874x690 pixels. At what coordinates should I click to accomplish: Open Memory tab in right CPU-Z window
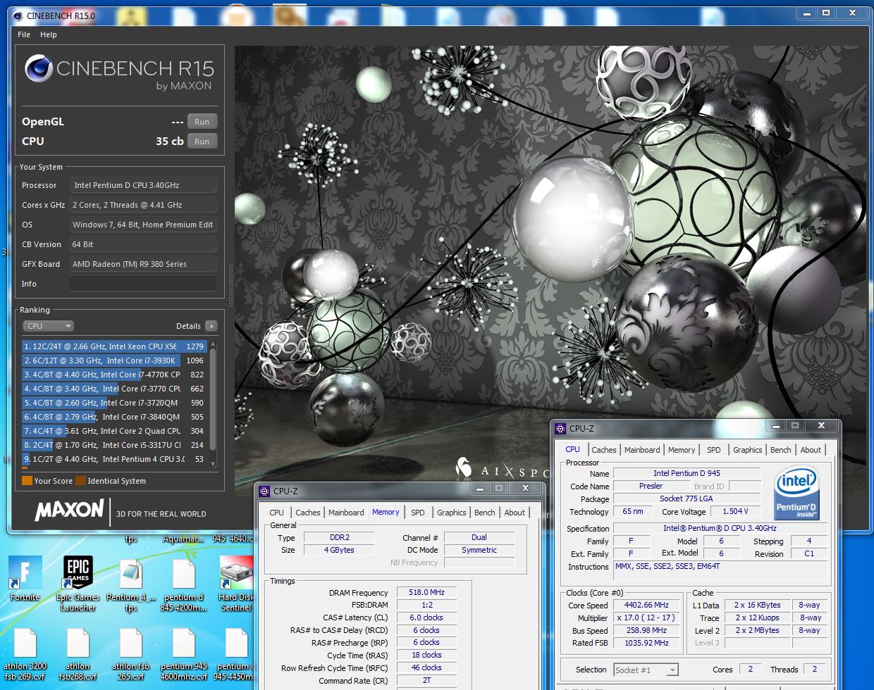[682, 450]
